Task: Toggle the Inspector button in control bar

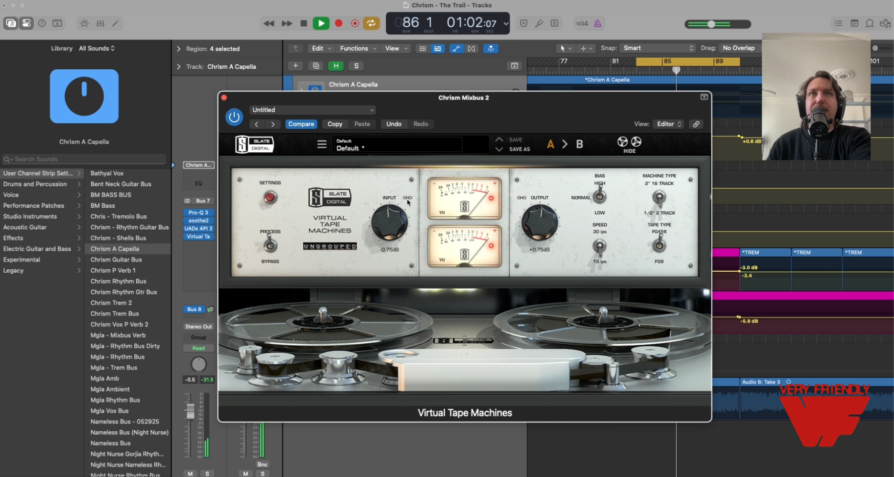Action: point(26,23)
